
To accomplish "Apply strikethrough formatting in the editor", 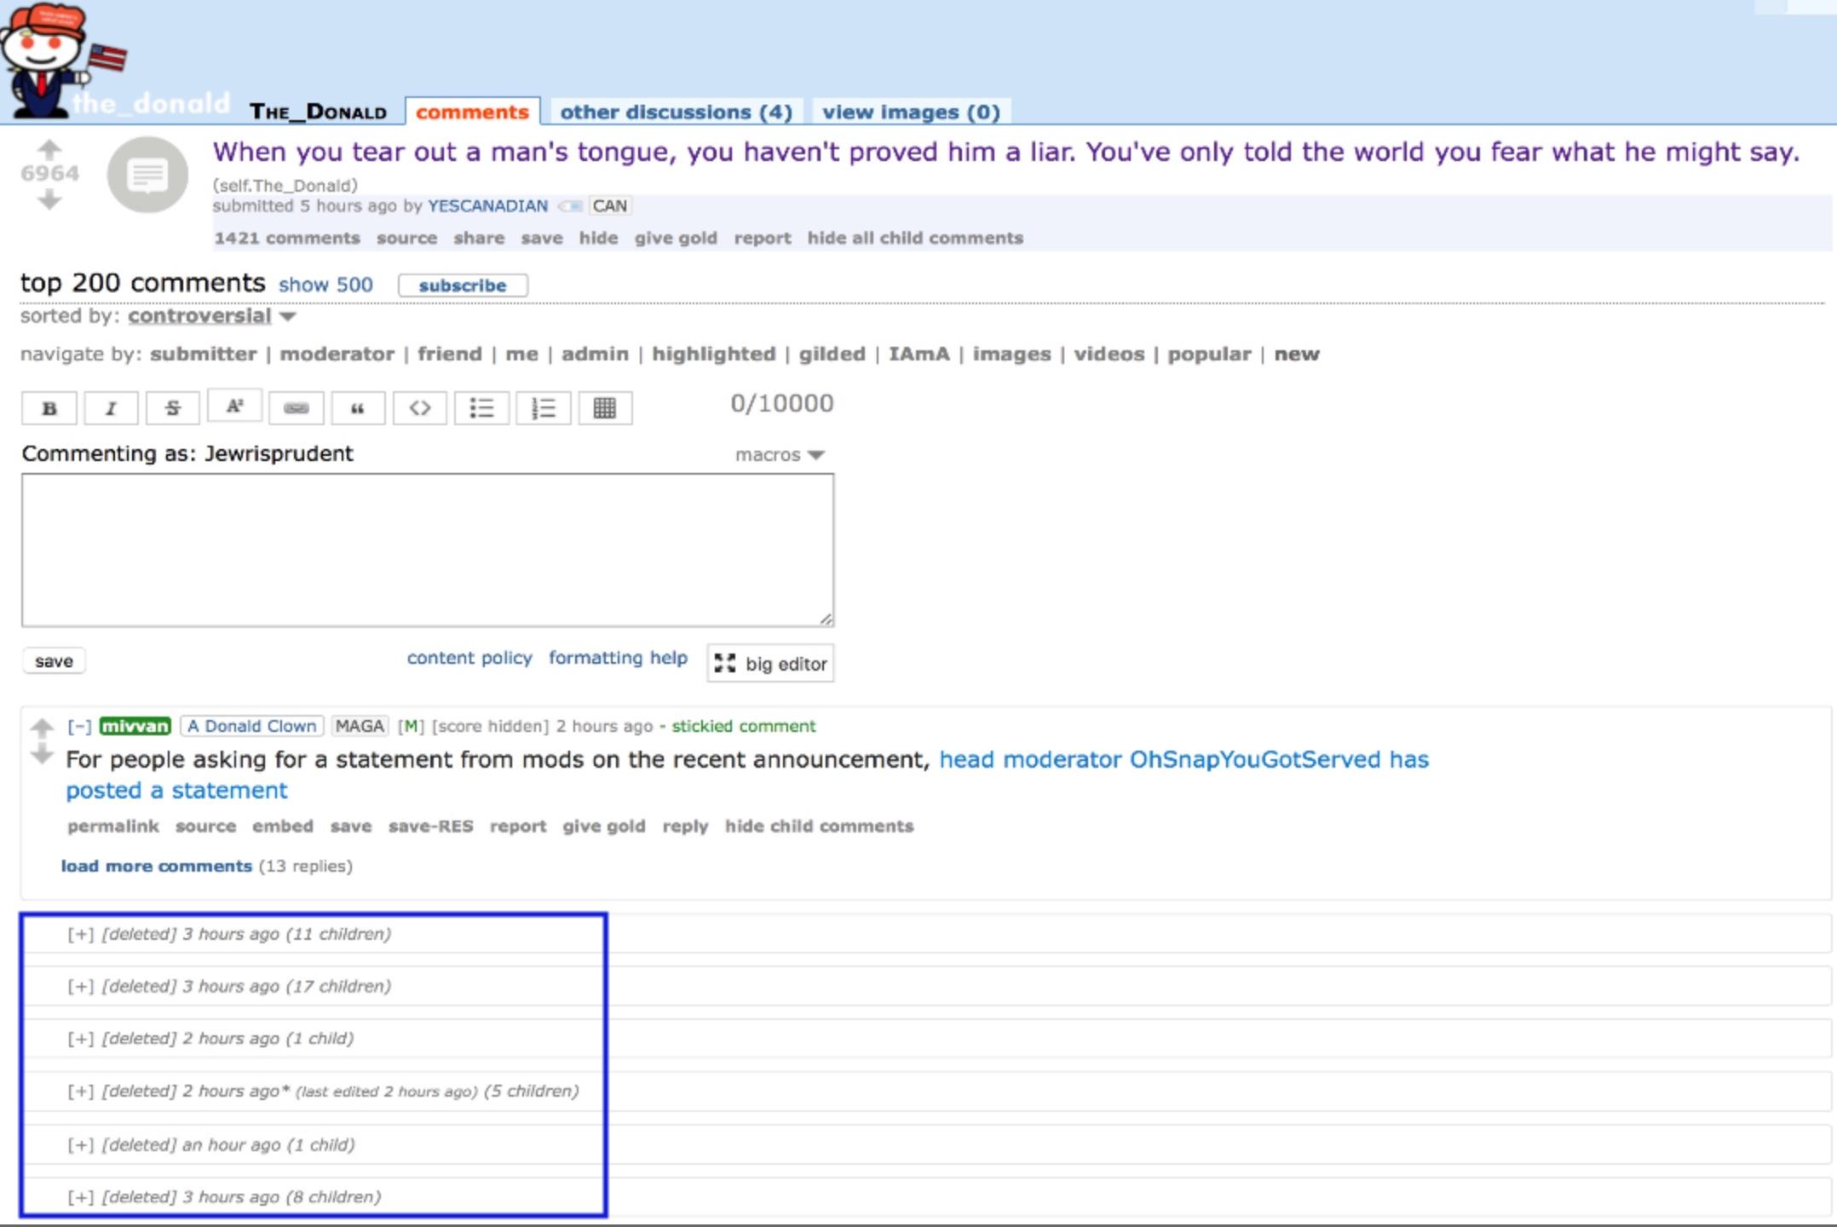I will 173,408.
